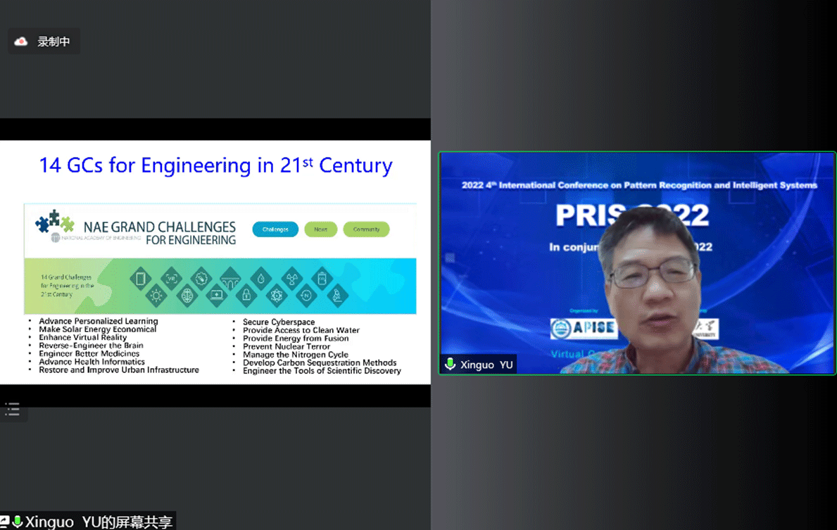Select the sun solar energy icon
Viewport: 837px width, 530px height.
click(156, 296)
